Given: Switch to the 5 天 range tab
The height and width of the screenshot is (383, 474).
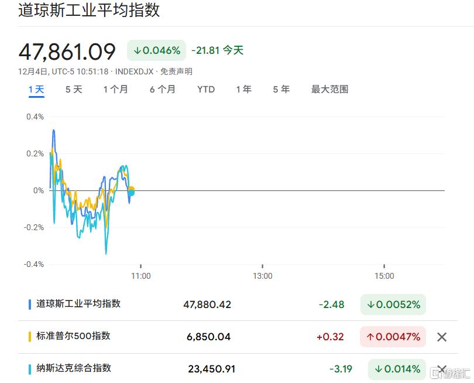Looking at the screenshot, I should (74, 90).
